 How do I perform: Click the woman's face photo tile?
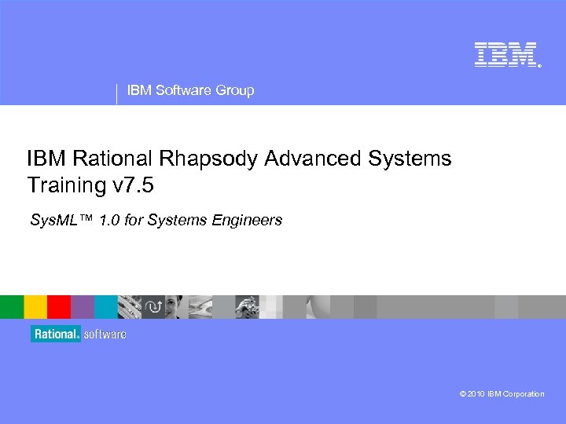(x=177, y=307)
